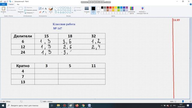Choose the right arrow shape
192x108 pixels.
[x=65, y=10]
